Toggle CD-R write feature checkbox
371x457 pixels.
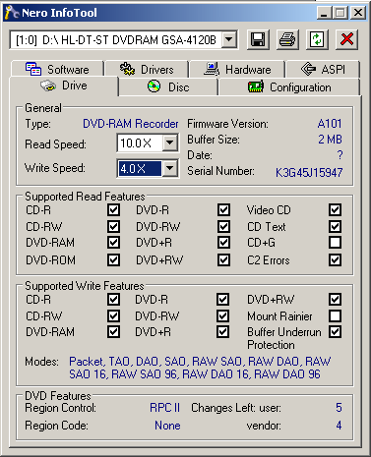(113, 299)
